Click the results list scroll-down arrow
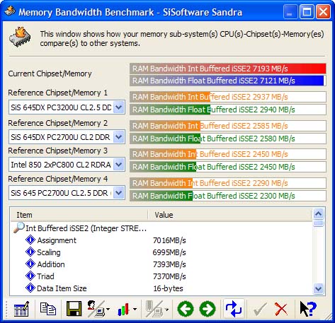The width and height of the screenshot is (335, 323). (x=318, y=288)
